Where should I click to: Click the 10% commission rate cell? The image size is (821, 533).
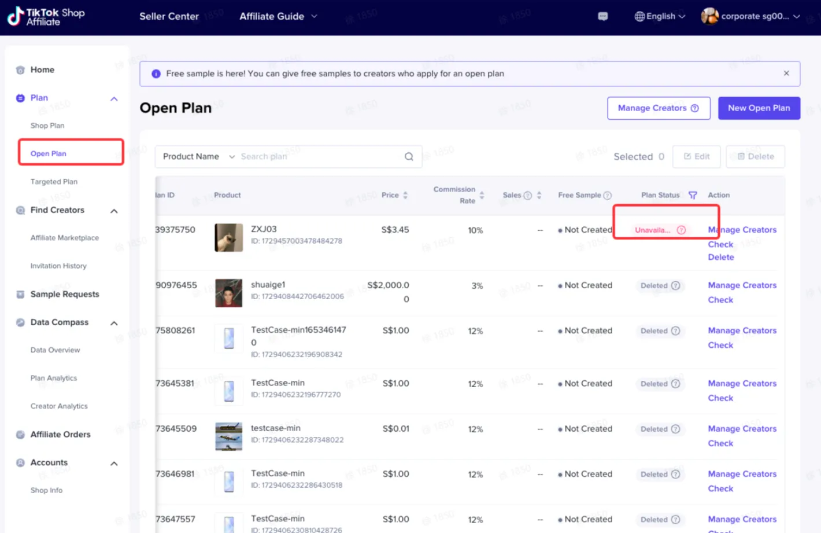point(475,230)
